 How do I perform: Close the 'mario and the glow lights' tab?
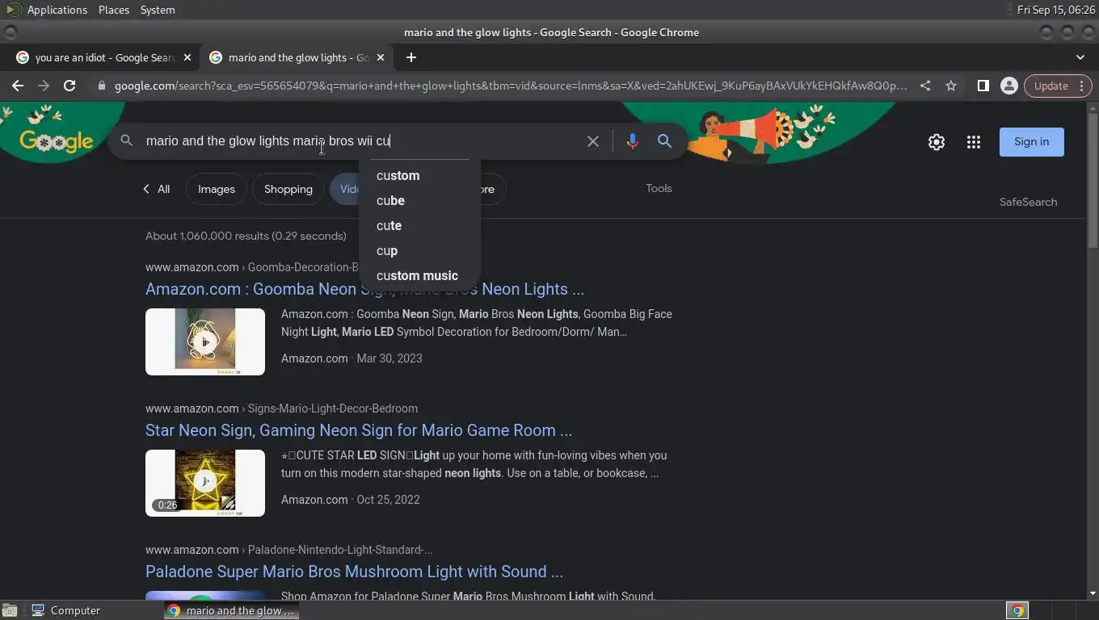pyautogui.click(x=381, y=57)
